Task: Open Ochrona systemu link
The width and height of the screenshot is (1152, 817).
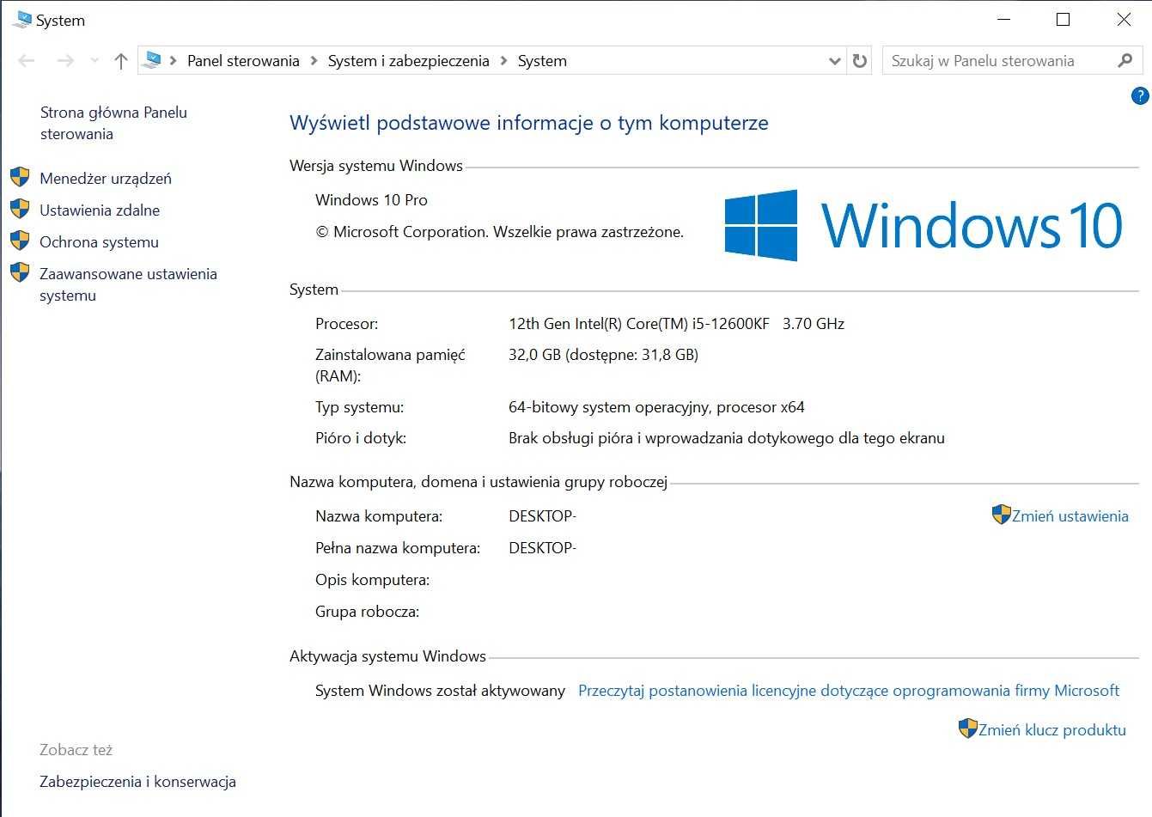Action: (99, 242)
